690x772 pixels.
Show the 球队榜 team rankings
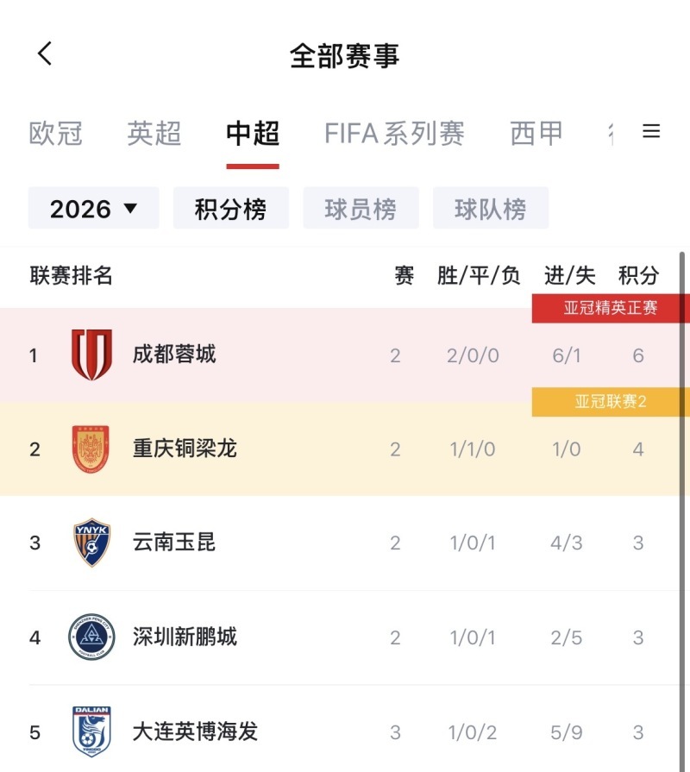click(x=490, y=209)
